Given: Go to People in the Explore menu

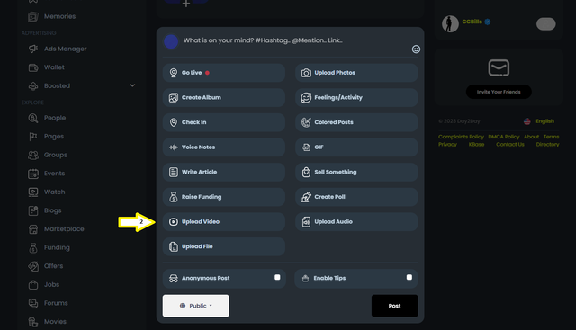Looking at the screenshot, I should pyautogui.click(x=55, y=118).
